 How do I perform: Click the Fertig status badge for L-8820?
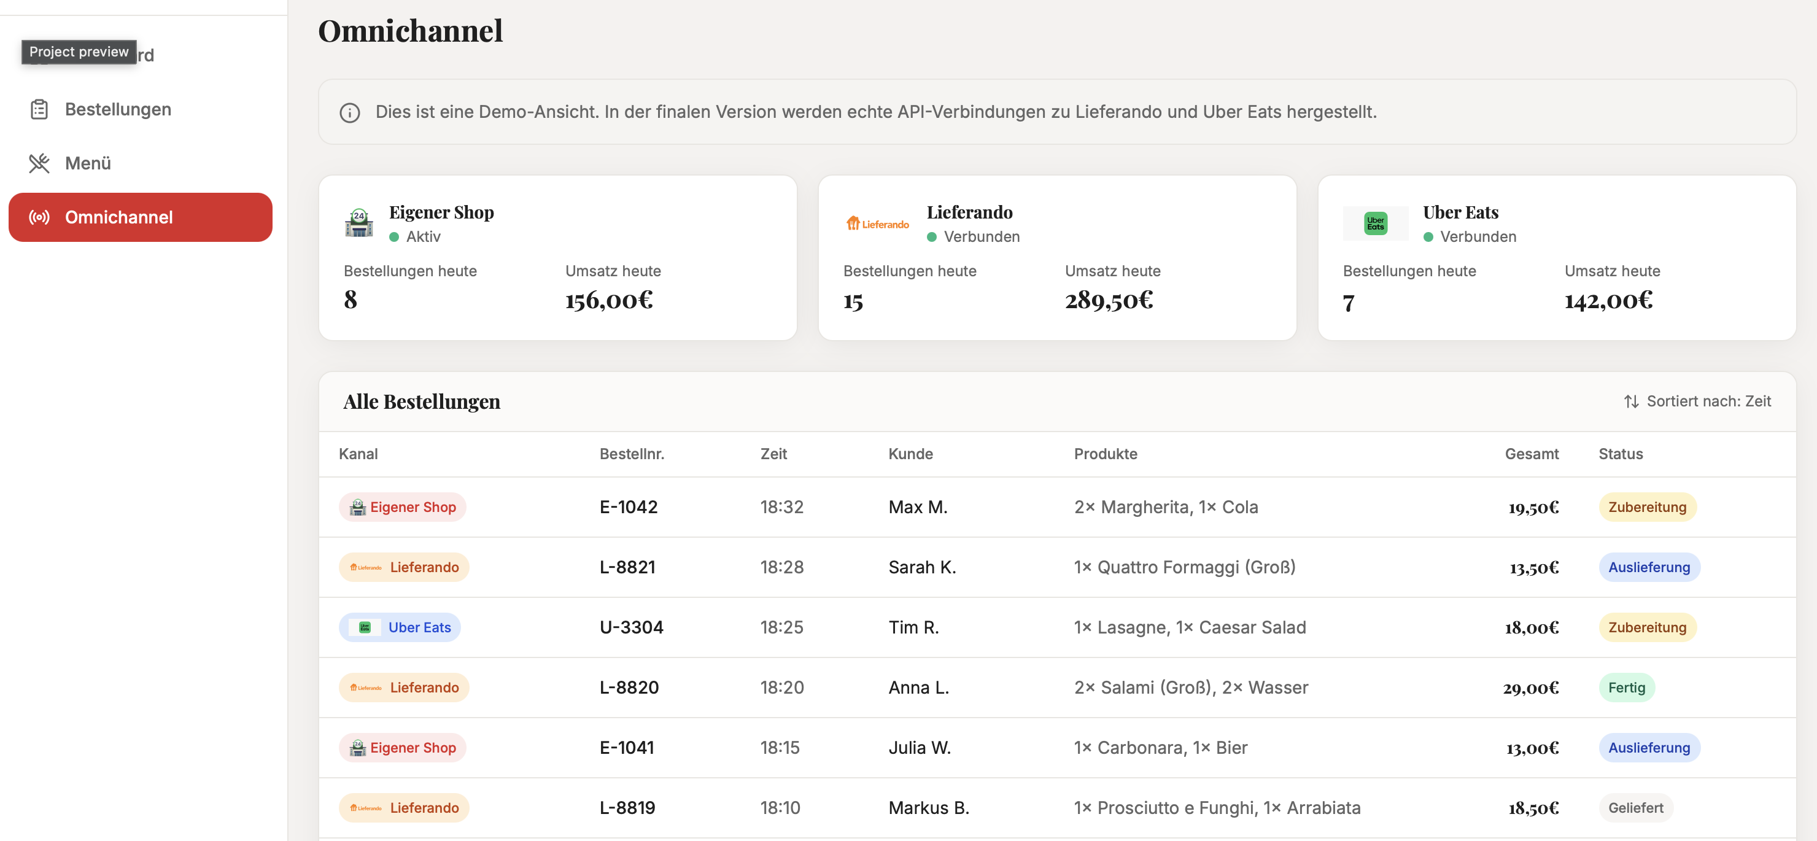point(1626,687)
